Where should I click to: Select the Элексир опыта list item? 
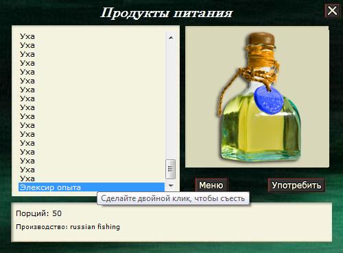tap(91, 187)
